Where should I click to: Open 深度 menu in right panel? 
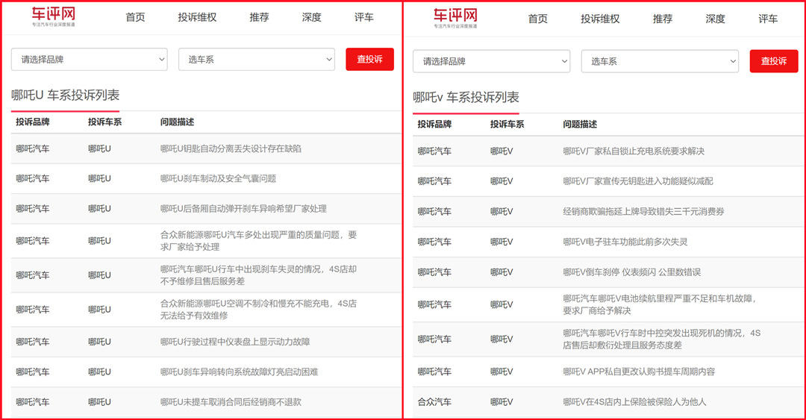[715, 19]
